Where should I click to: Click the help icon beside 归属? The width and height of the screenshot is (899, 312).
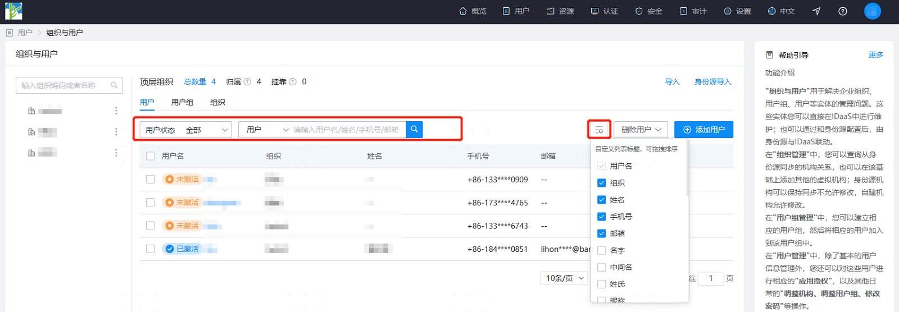[x=247, y=82]
